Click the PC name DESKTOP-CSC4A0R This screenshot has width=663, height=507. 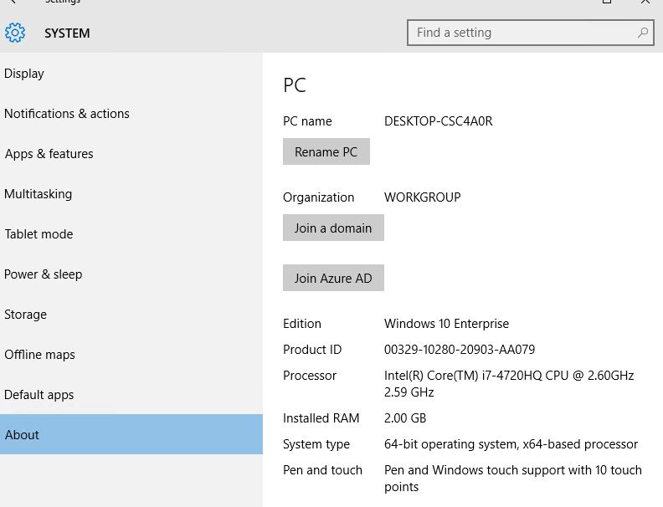[x=438, y=121]
